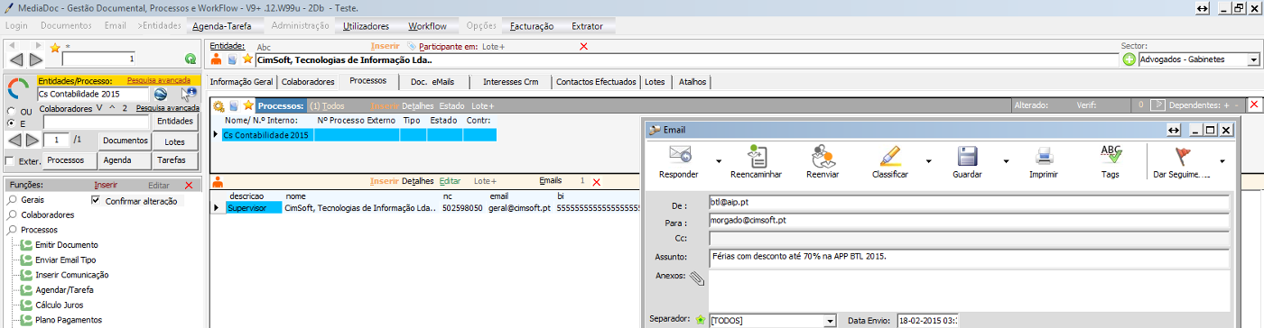Image resolution: width=1264 pixels, height=328 pixels.
Task: Click the Cs Contabilidade 2015 search field
Action: [92, 94]
